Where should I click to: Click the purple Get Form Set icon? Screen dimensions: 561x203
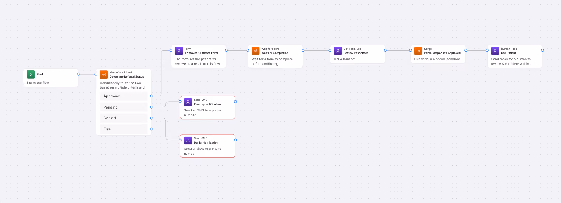coord(338,51)
